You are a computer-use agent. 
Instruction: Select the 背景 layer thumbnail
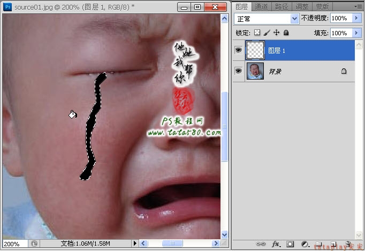click(x=255, y=71)
